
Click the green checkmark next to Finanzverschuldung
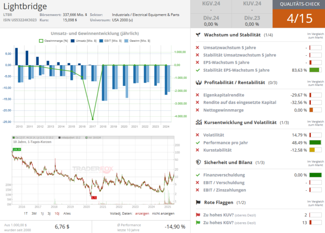tap(198, 175)
